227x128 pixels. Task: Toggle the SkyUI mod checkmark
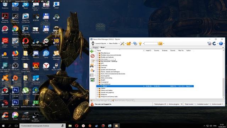coord(102,86)
